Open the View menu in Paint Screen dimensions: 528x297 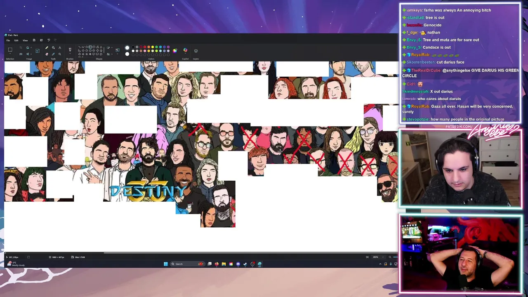[25, 40]
